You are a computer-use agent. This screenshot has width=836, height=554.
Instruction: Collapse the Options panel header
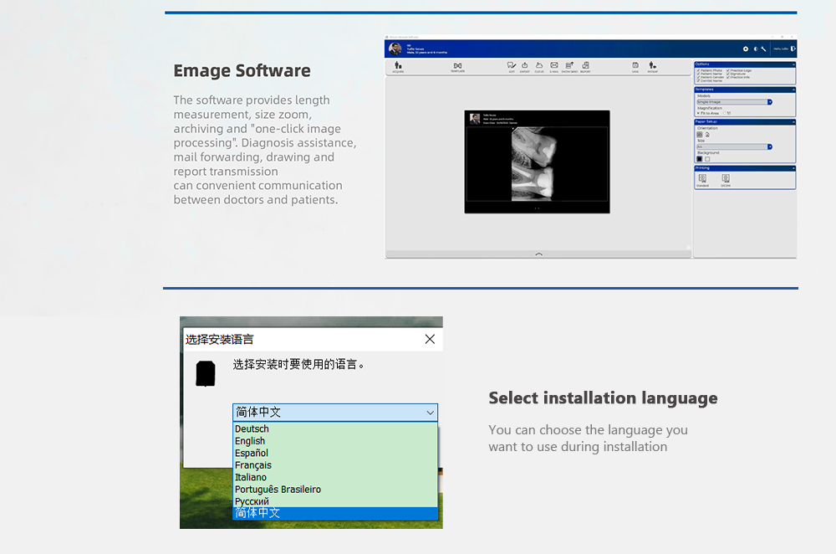(x=793, y=64)
